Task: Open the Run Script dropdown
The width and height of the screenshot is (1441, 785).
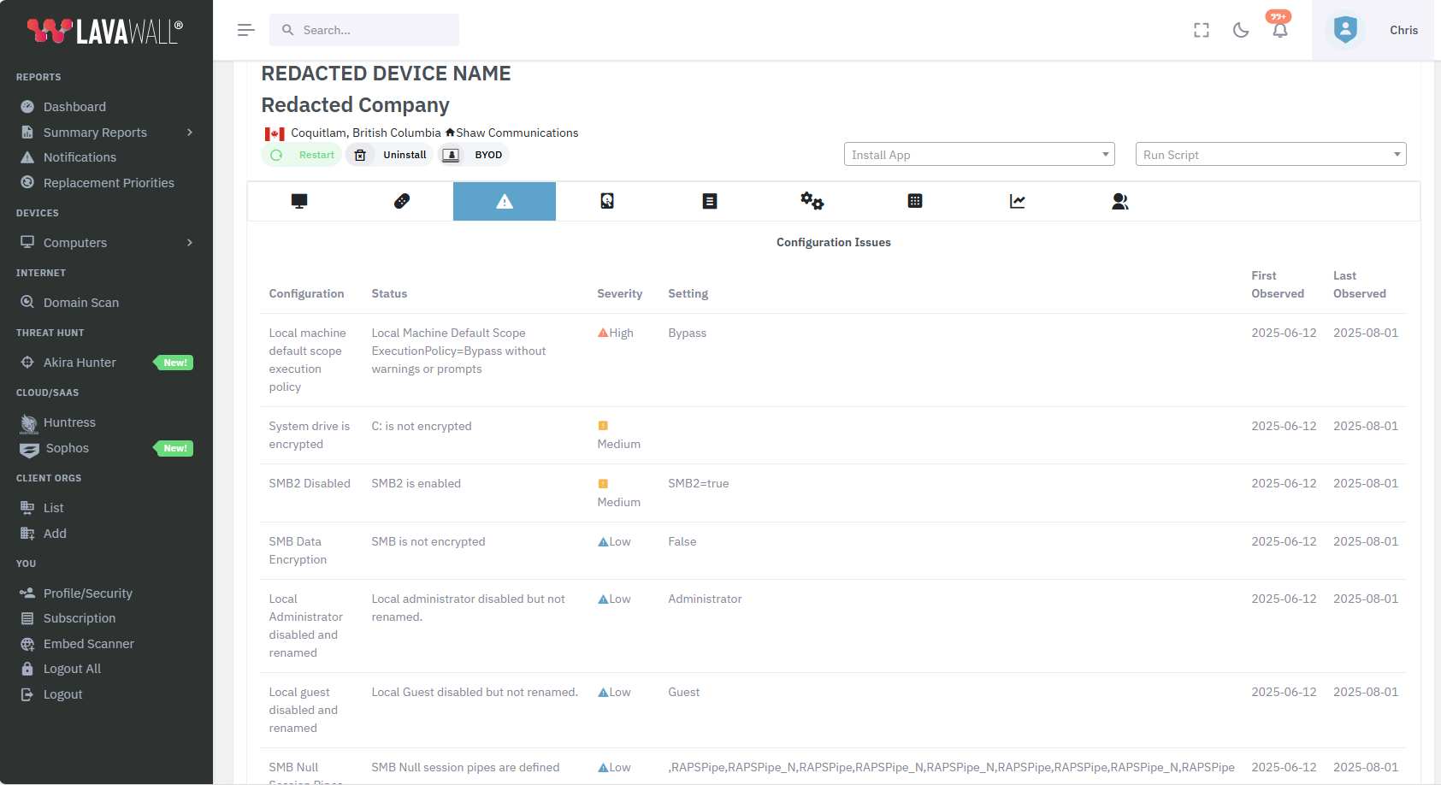Action: click(x=1270, y=154)
